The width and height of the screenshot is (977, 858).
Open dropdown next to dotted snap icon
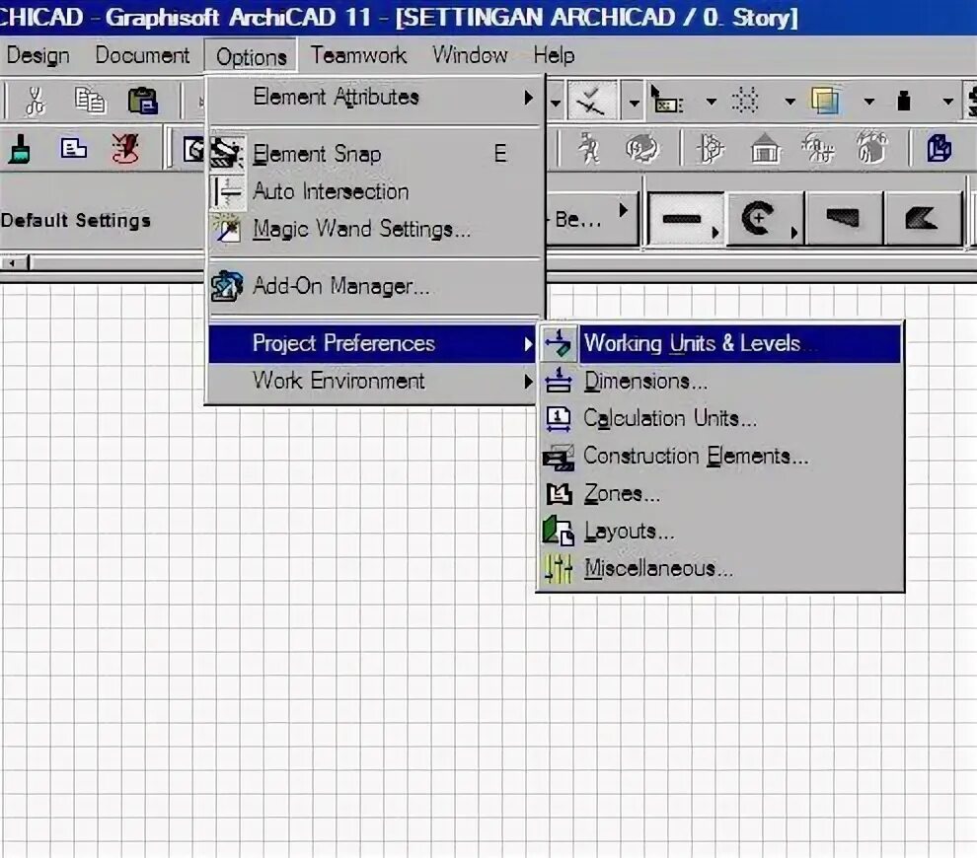coord(789,102)
